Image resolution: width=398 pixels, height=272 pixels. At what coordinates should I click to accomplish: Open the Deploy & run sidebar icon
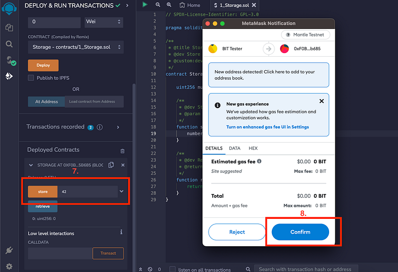(9, 76)
